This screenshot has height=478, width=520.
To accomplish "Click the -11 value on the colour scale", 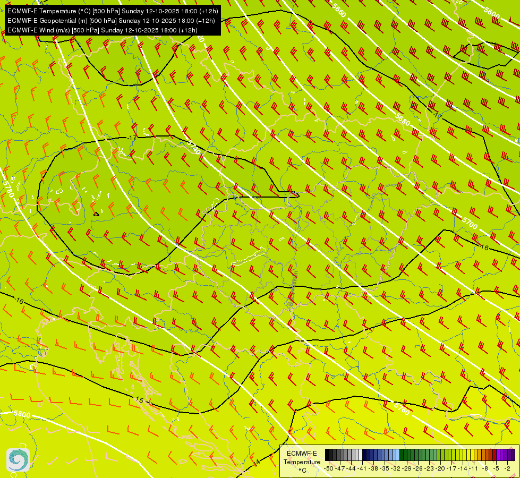I will tap(474, 468).
